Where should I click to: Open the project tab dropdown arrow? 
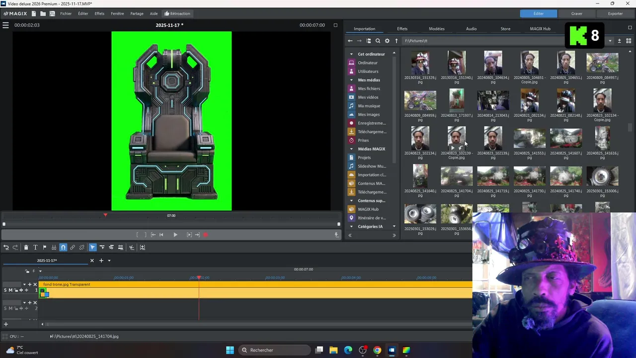(x=109, y=261)
